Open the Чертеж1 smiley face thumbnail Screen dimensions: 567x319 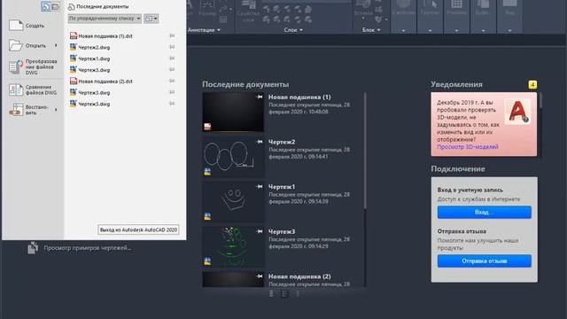pyautogui.click(x=233, y=202)
